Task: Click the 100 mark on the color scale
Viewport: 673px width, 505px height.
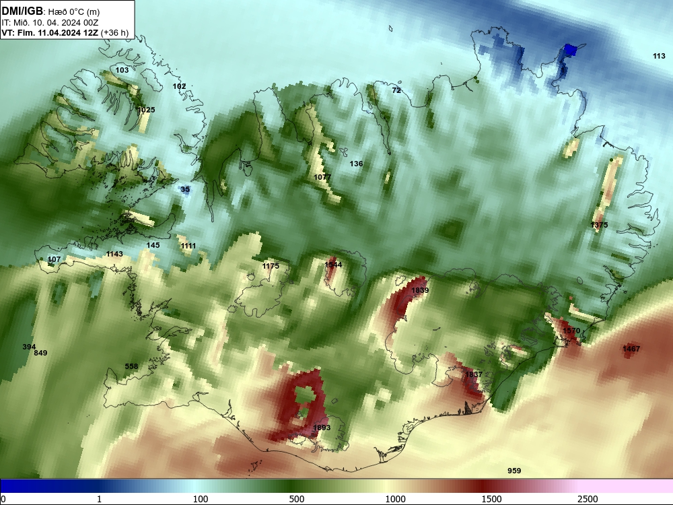Action: point(201,499)
